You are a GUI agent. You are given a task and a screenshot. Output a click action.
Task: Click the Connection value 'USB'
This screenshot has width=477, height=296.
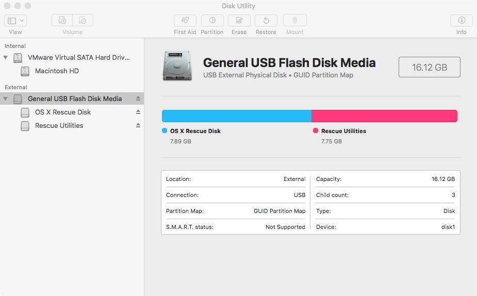pyautogui.click(x=300, y=195)
